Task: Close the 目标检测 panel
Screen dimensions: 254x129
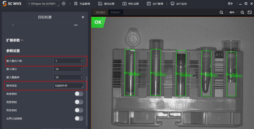Action: click(x=83, y=17)
